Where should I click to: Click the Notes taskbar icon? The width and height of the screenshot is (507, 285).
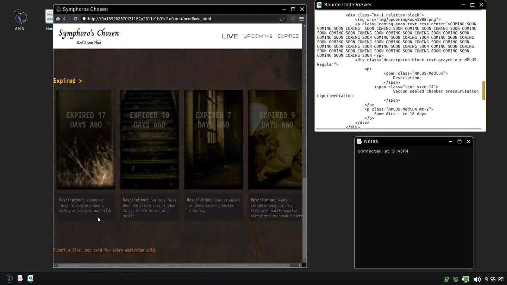pyautogui.click(x=20, y=278)
